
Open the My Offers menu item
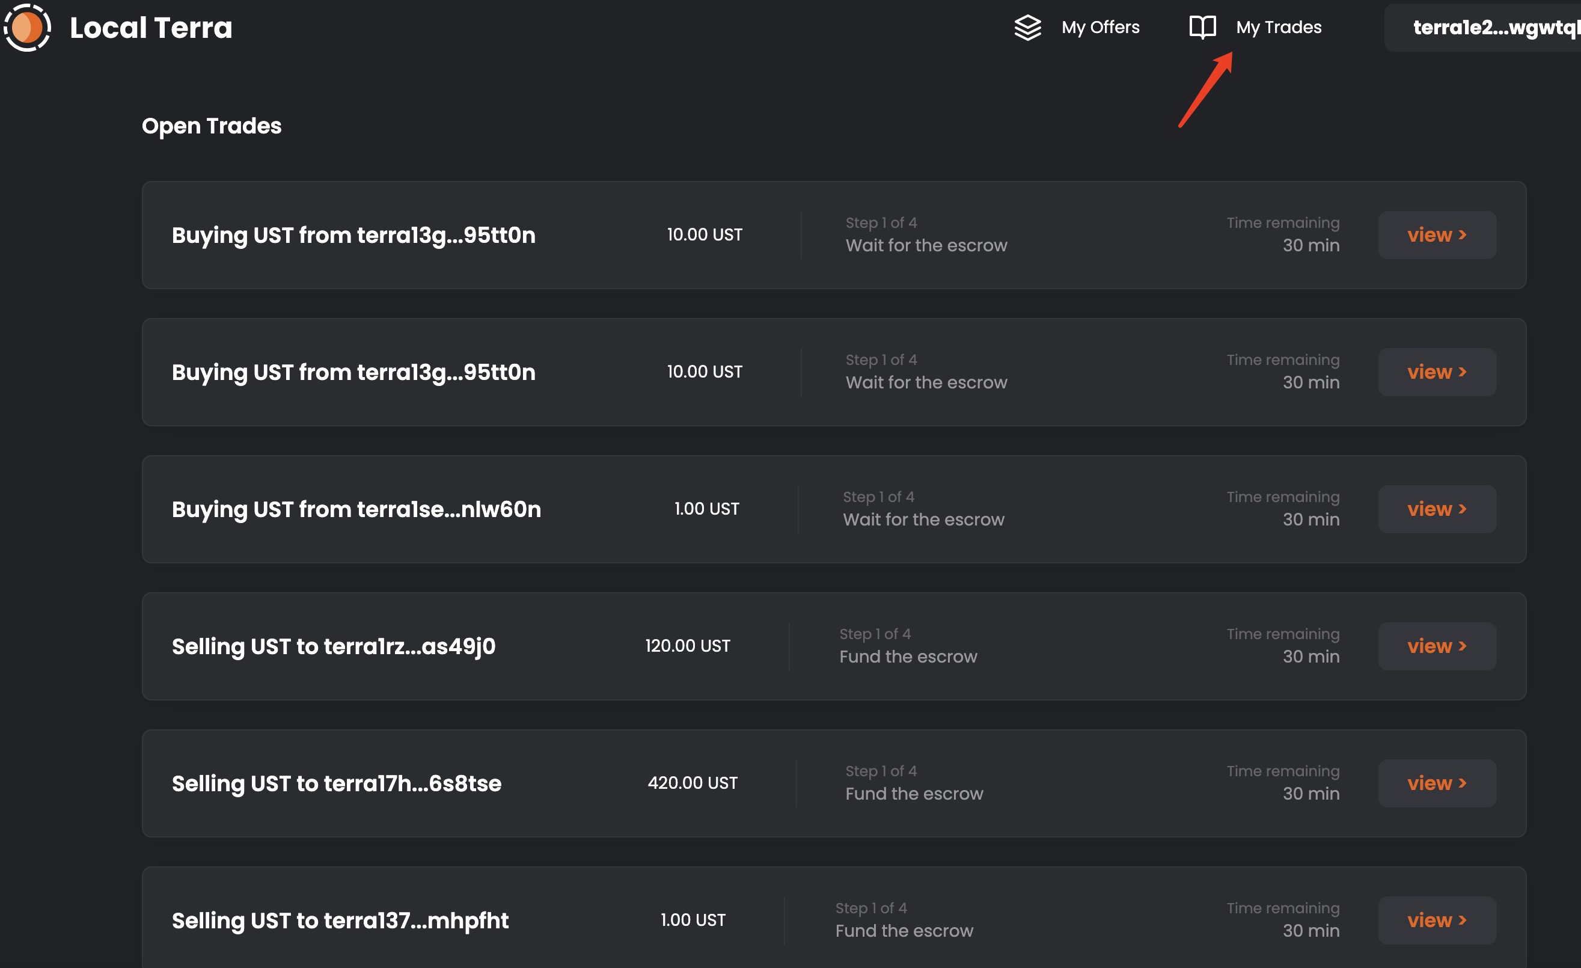1099,28
